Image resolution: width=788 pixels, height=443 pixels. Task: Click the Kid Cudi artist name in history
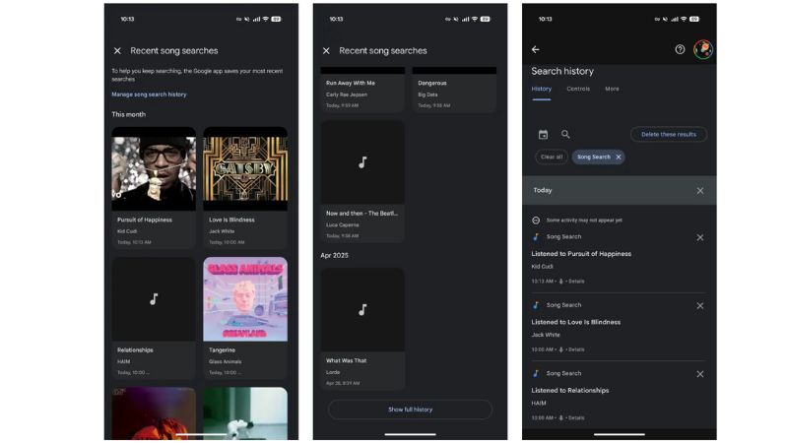coord(543,266)
